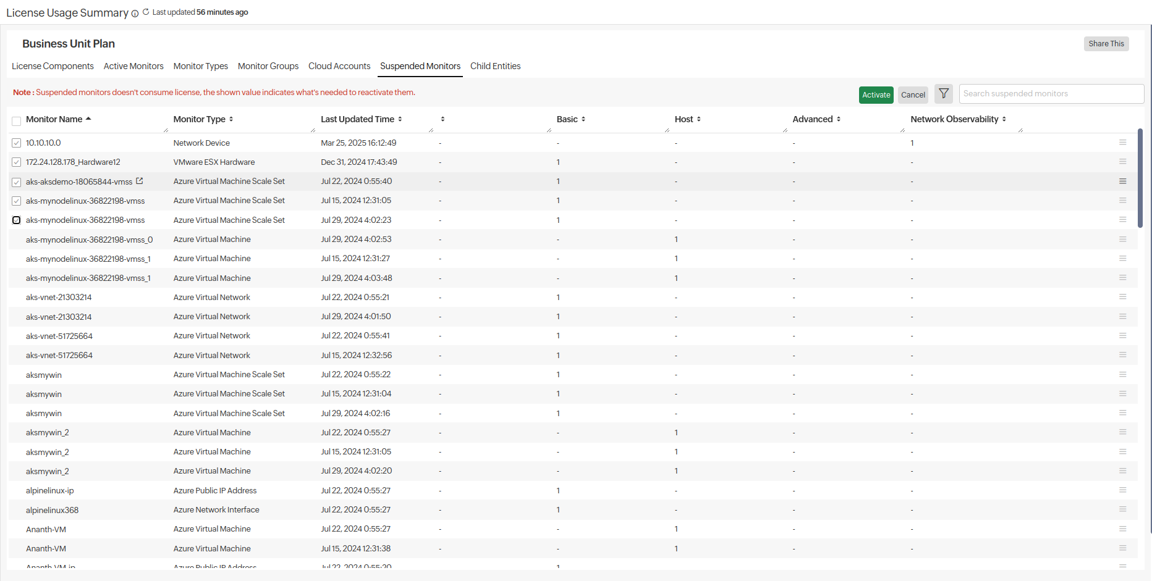Toggle the select-all checkbox in header
1152x581 pixels.
pos(17,121)
